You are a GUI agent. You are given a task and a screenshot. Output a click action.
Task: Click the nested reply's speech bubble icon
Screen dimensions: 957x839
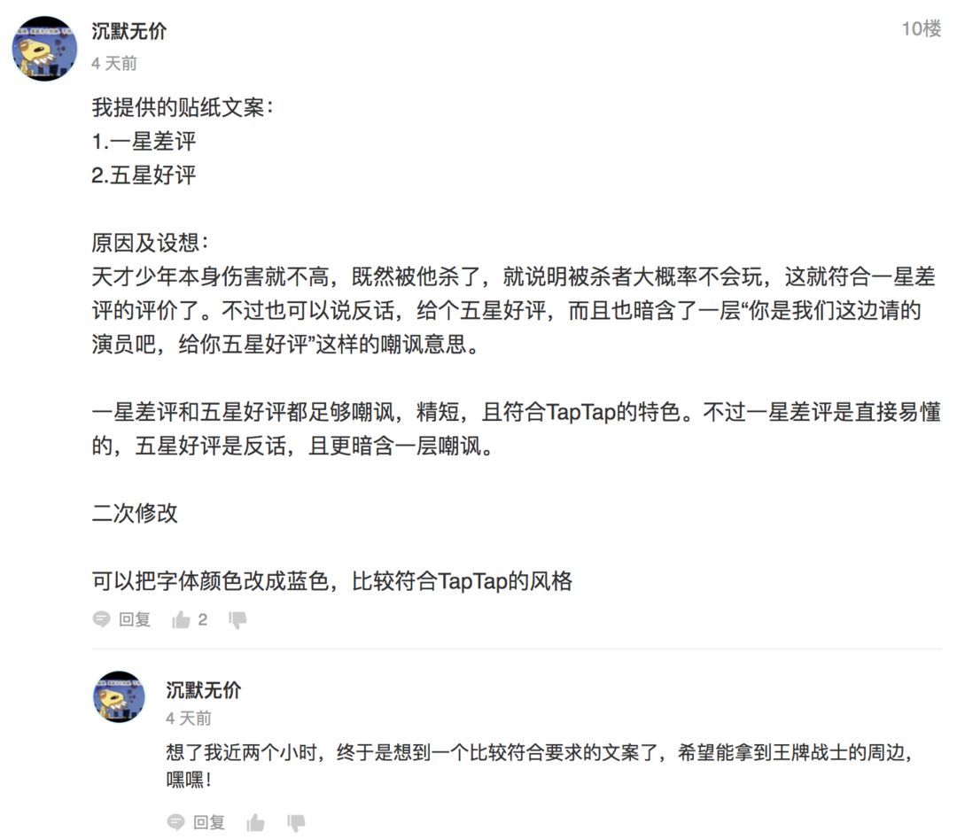(175, 822)
